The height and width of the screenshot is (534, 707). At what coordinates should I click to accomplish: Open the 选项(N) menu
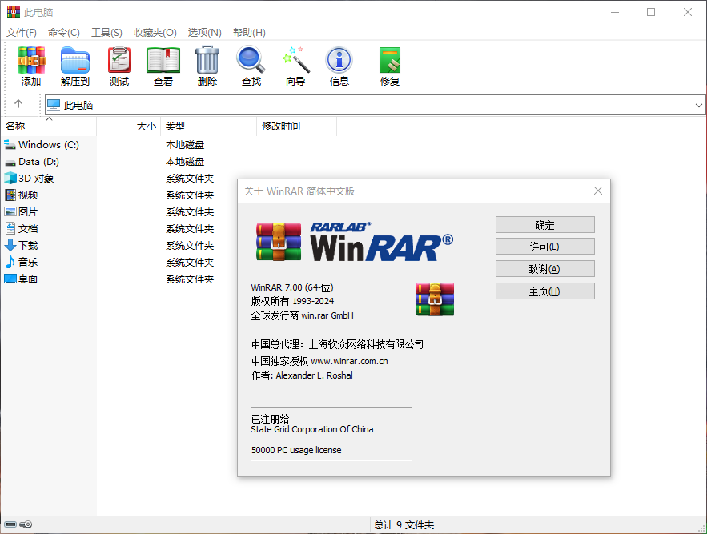(204, 33)
